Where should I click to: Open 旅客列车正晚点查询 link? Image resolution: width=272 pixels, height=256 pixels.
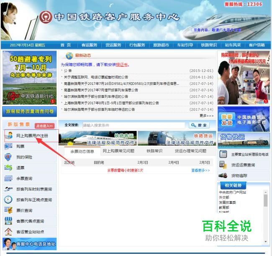click(x=34, y=200)
